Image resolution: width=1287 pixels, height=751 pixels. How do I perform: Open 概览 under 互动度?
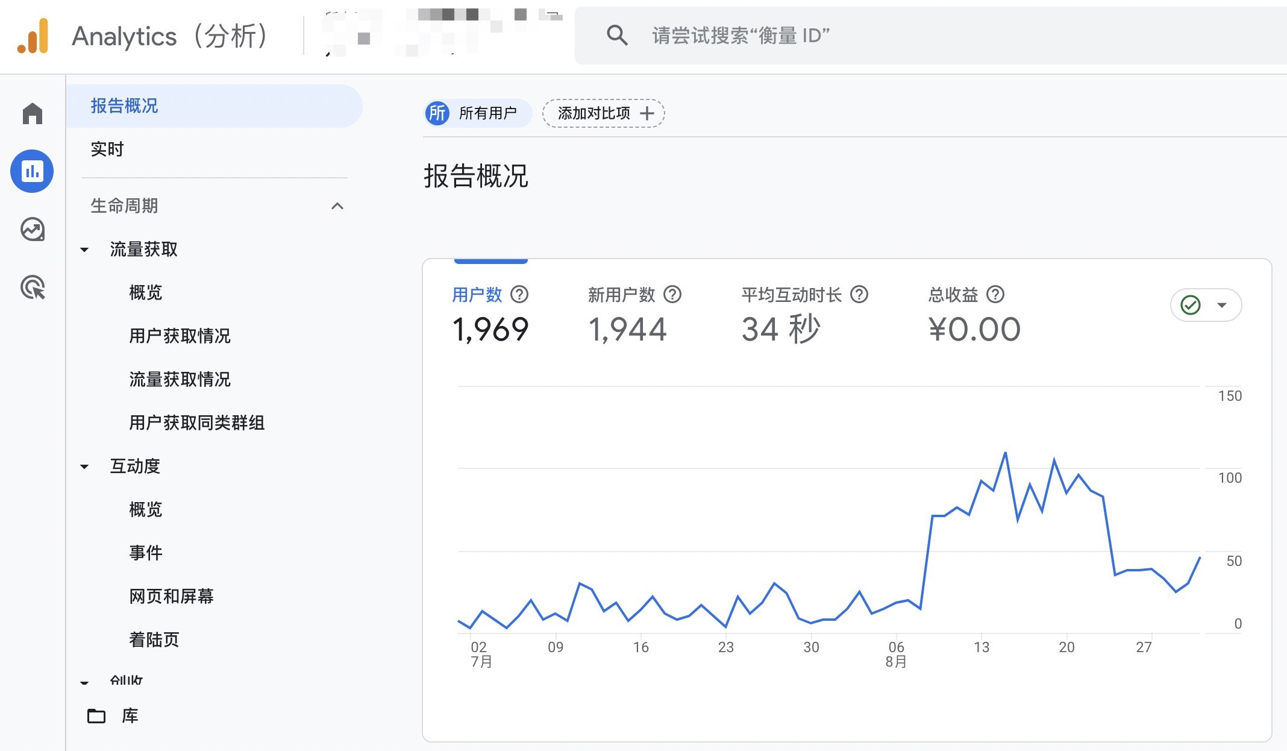(x=146, y=509)
